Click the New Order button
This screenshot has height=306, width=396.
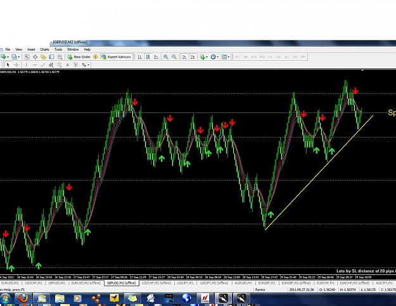(x=79, y=57)
